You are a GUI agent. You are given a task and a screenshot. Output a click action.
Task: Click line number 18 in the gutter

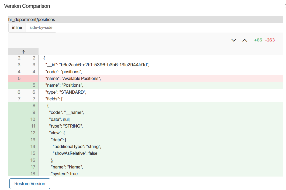[33, 174]
